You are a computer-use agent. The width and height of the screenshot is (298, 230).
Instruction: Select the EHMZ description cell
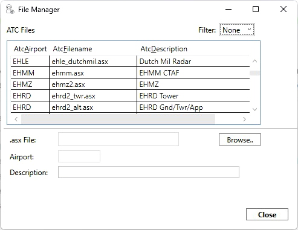coord(193,84)
